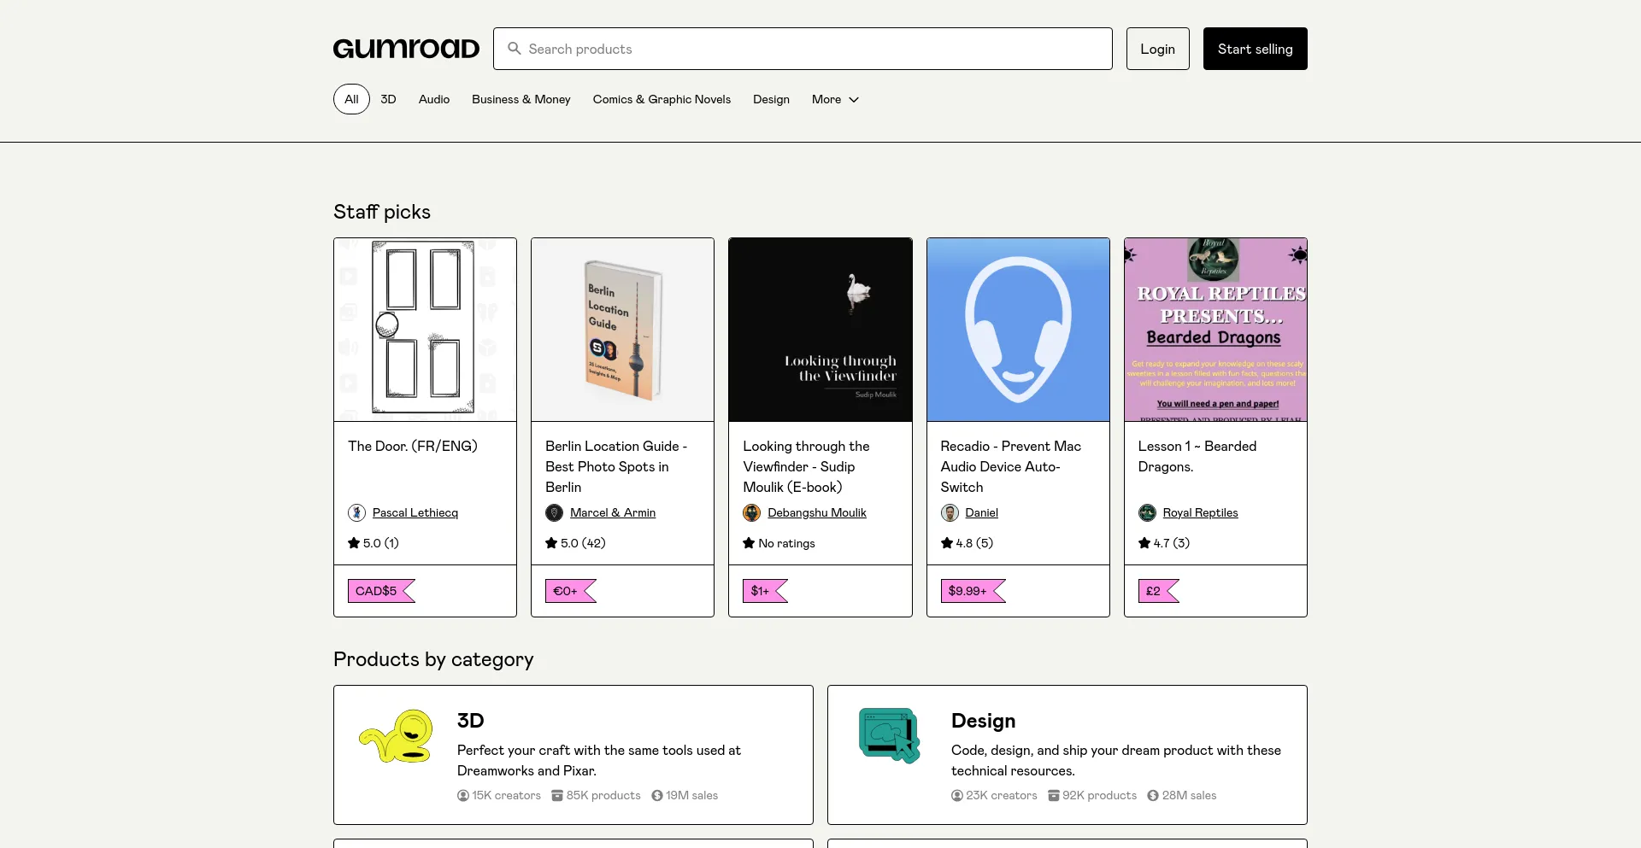Expand the More categories dropdown
This screenshot has width=1641, height=848.
tap(835, 99)
